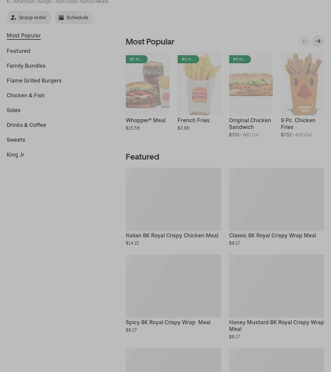Open the 9 Pc. Chicken Fries image
The image size is (331, 372).
[302, 84]
